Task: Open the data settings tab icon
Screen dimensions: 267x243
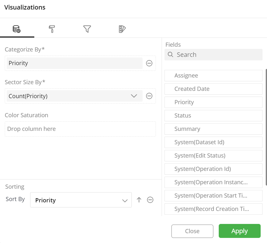Action: [x=17, y=29]
